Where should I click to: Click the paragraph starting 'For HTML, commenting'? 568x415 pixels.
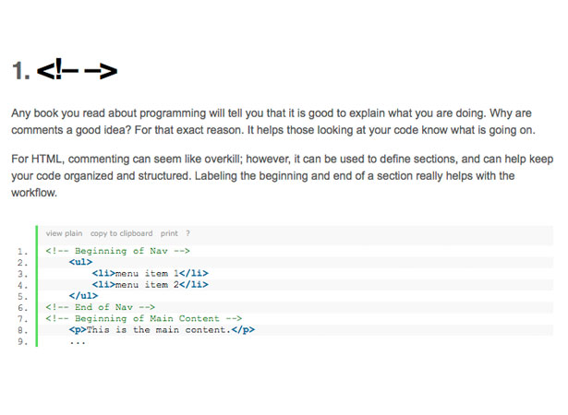pos(283,176)
